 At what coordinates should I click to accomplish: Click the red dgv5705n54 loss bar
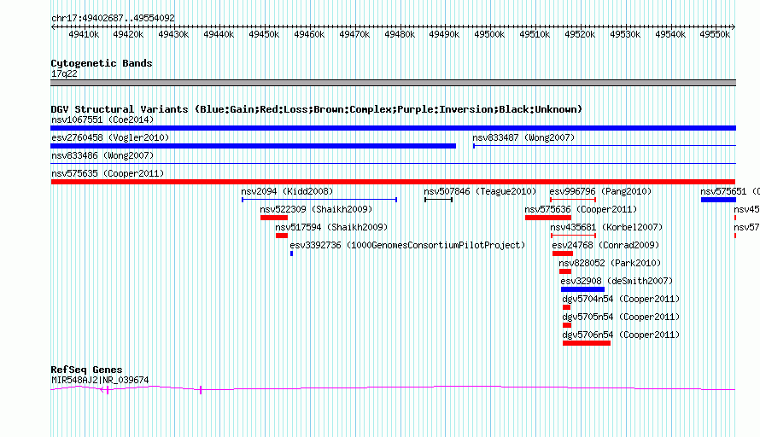[x=567, y=325]
